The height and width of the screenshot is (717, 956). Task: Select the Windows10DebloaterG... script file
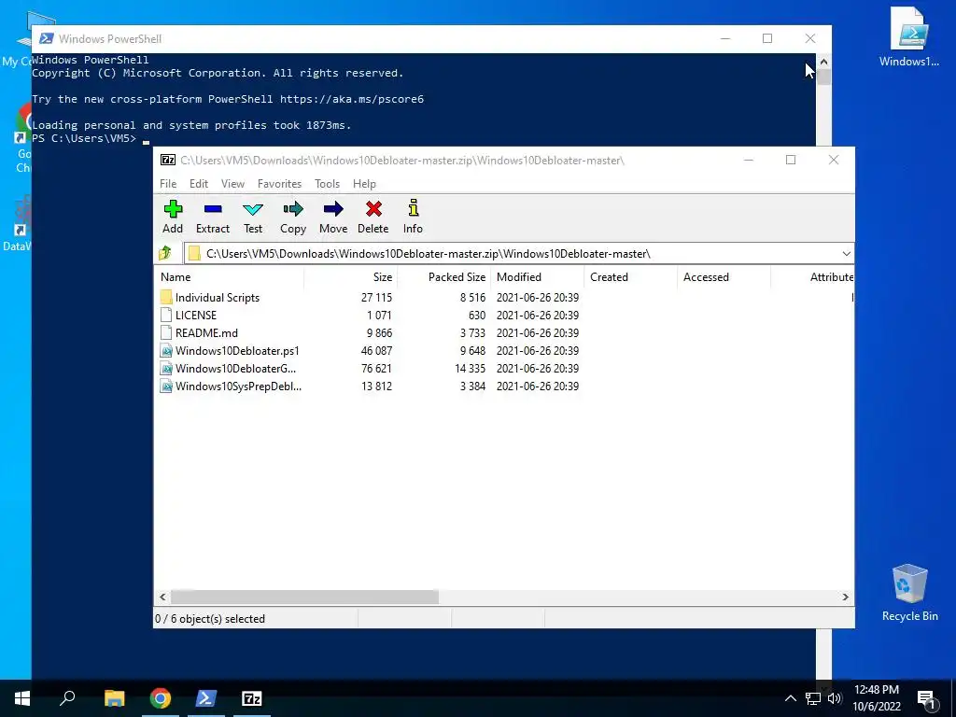(x=234, y=368)
